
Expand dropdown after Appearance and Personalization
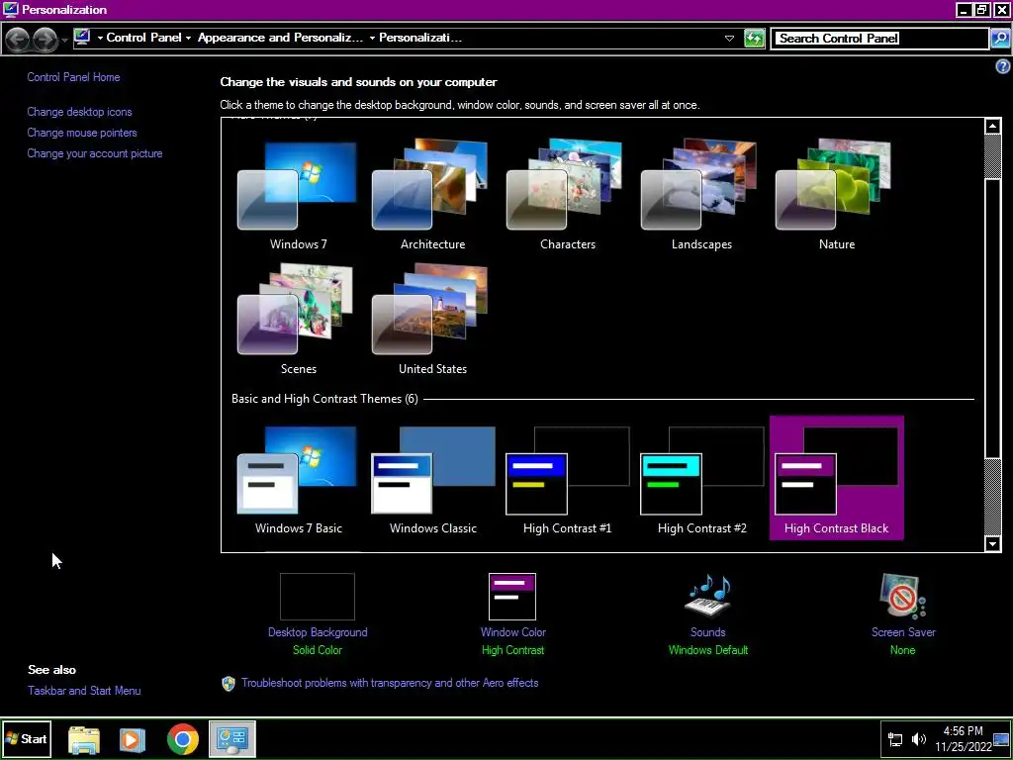pos(372,39)
